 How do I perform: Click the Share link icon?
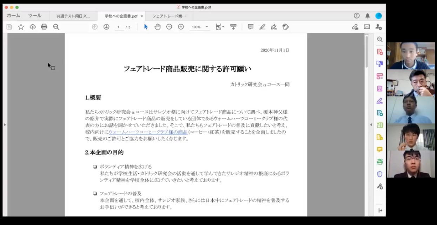pos(355,27)
